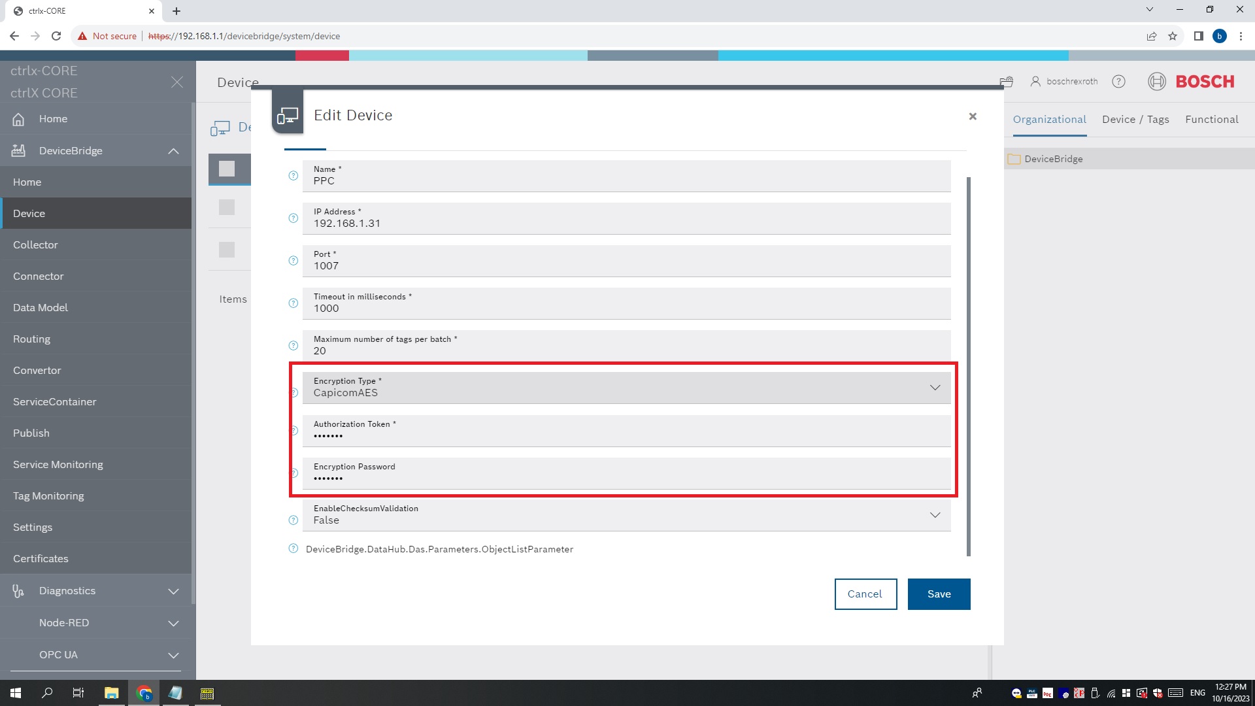Tick the first device row checkbox

tap(227, 169)
